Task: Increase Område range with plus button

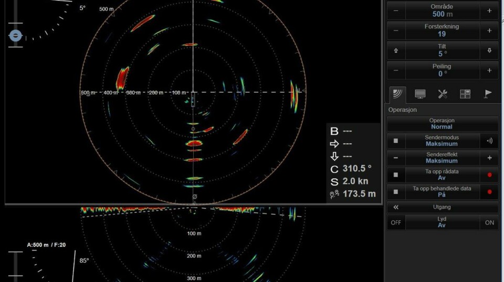Action: pos(489,10)
